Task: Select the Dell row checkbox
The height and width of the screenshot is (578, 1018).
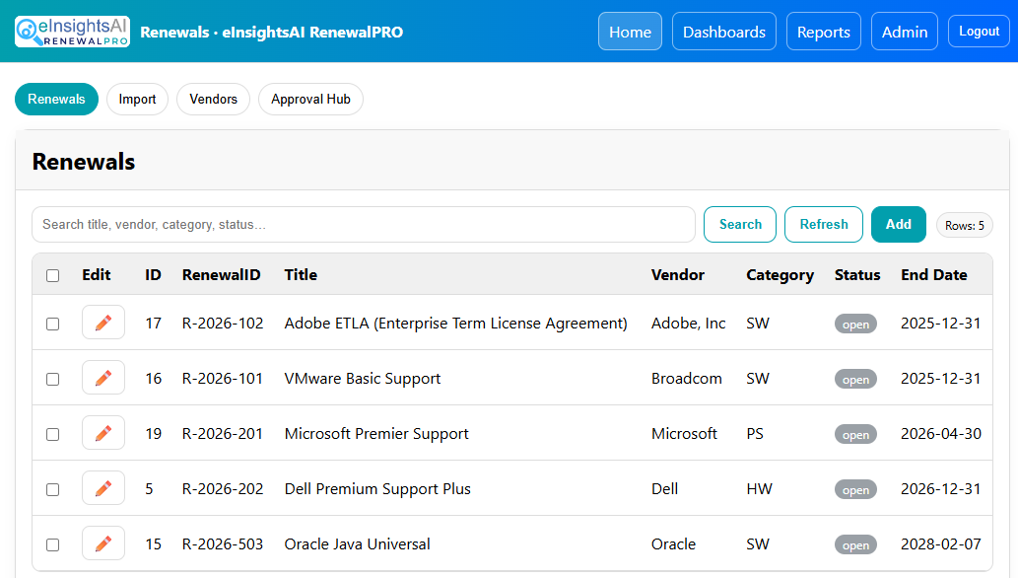Action: (53, 489)
